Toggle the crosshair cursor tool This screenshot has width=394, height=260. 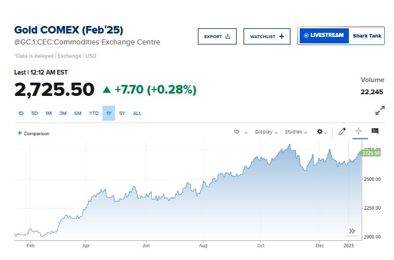[358, 132]
